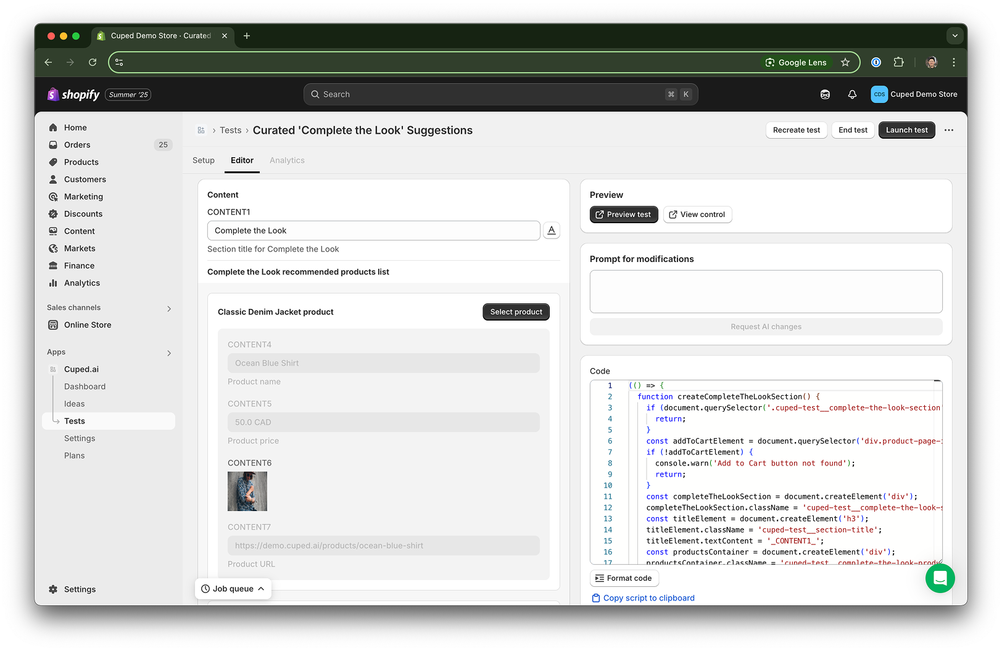Open the Shopify Sidekick assistant icon
Viewport: 1002px width, 651px height.
[825, 94]
